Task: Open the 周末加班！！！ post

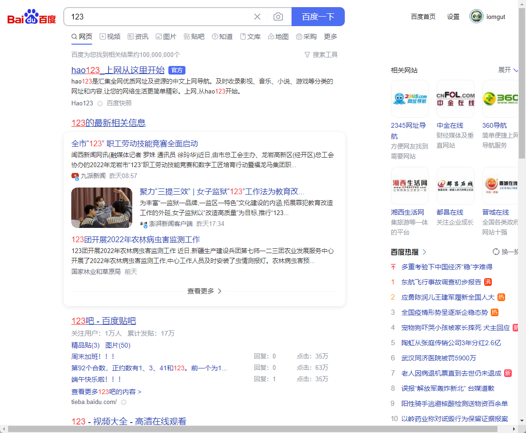Action: (x=93, y=357)
